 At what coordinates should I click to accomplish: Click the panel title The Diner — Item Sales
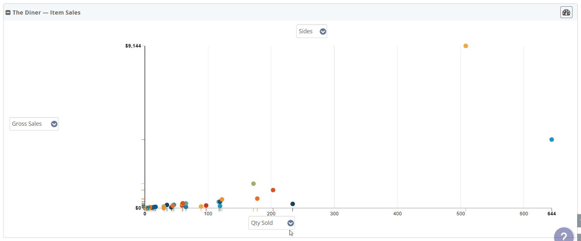coord(46,13)
